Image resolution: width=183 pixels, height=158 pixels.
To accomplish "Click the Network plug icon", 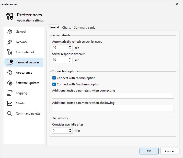I will coord(10,42).
